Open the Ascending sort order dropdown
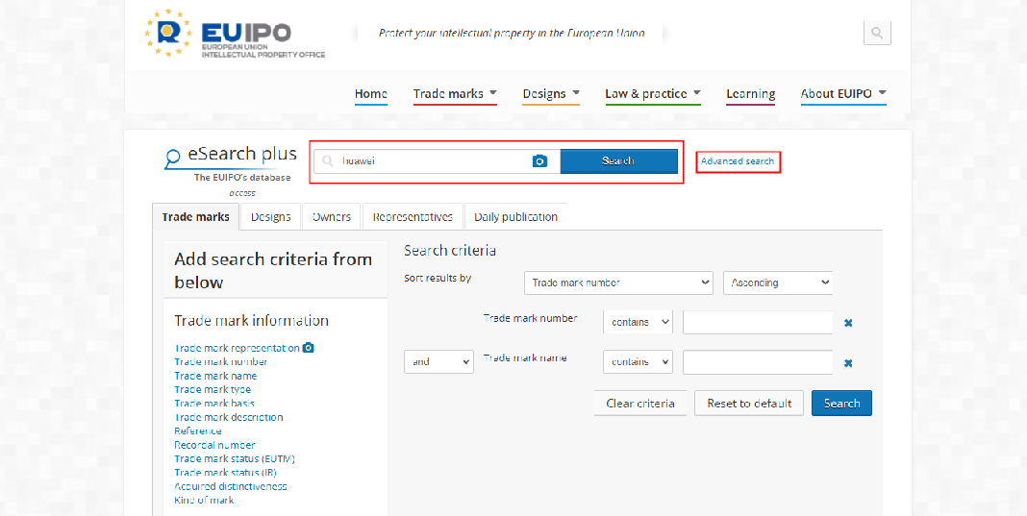The image size is (1027, 516). click(x=777, y=283)
